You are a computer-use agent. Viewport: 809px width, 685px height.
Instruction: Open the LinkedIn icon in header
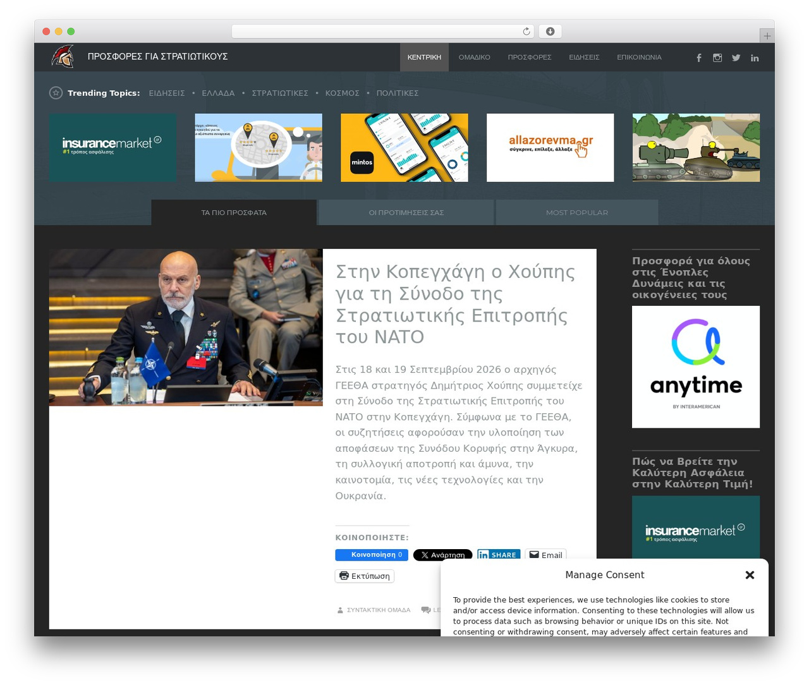pyautogui.click(x=755, y=58)
